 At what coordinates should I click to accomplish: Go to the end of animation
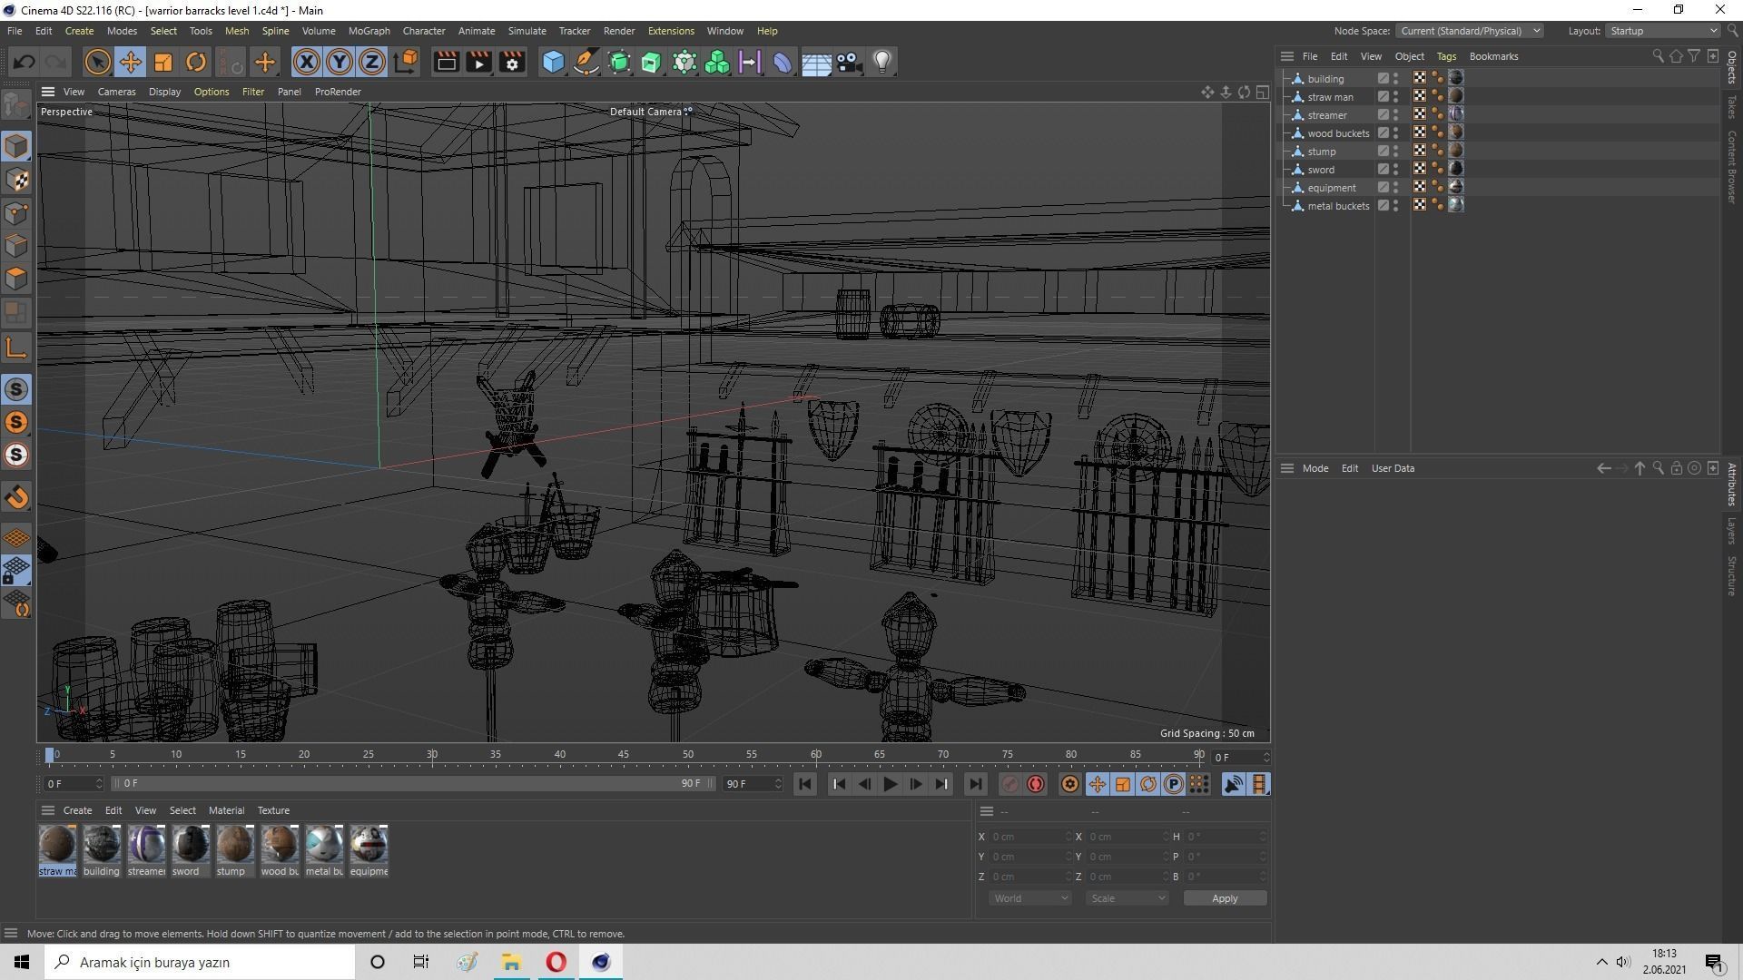(x=975, y=784)
